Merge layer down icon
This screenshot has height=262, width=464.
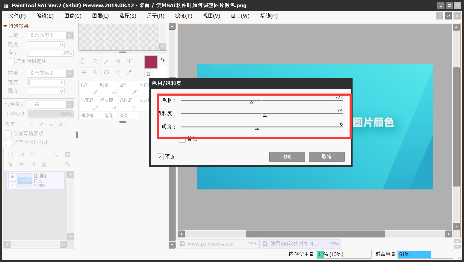point(11,165)
